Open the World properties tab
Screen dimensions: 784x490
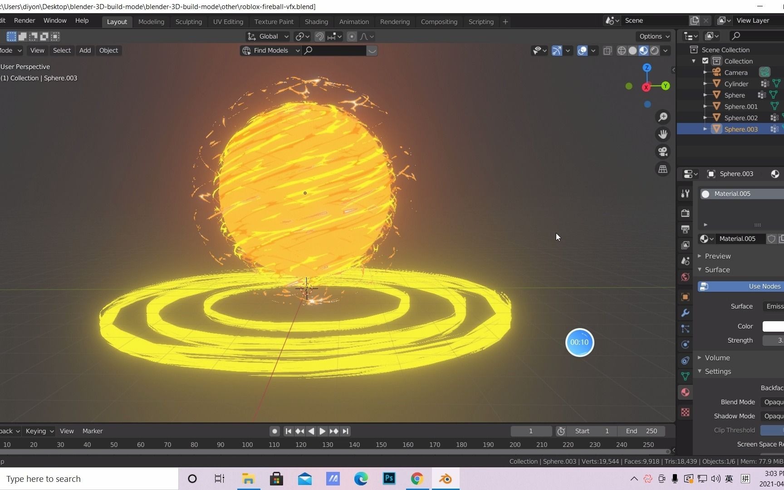point(685,277)
